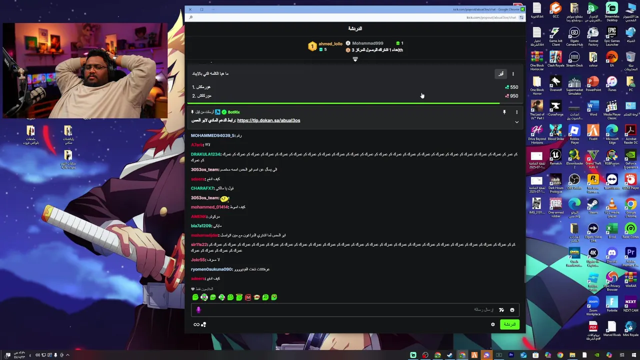Screen dimensions: 640x360
Task: Open Stream Deck desktop icon
Action: (x=574, y=59)
